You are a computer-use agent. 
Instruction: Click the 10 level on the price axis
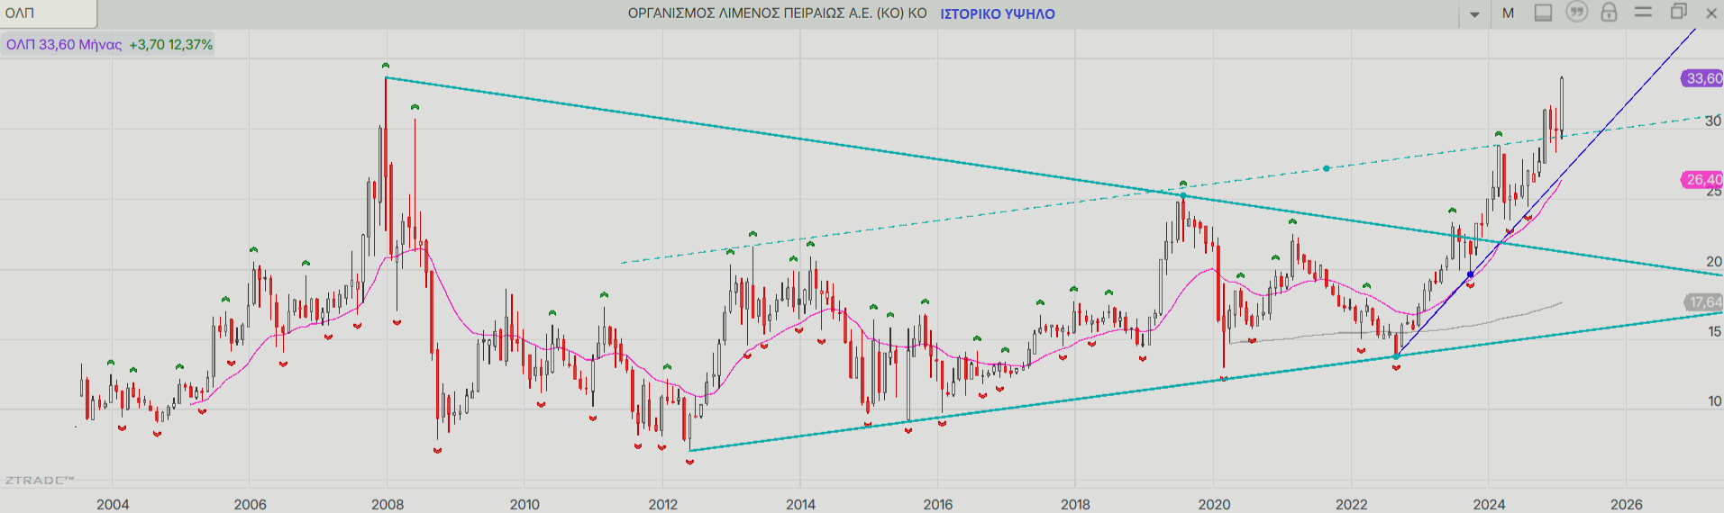1714,400
